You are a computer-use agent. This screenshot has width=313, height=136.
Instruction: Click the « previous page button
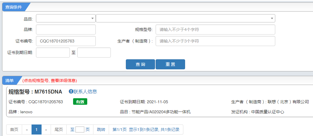click(x=27, y=130)
